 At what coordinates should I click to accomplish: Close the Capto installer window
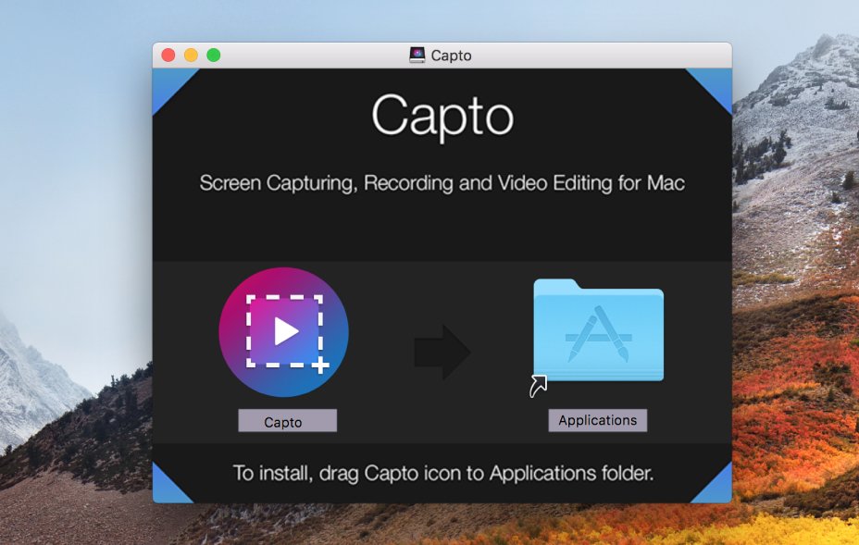pyautogui.click(x=168, y=55)
